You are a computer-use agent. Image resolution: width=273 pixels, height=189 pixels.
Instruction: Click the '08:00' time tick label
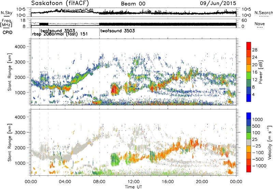coord(99,182)
